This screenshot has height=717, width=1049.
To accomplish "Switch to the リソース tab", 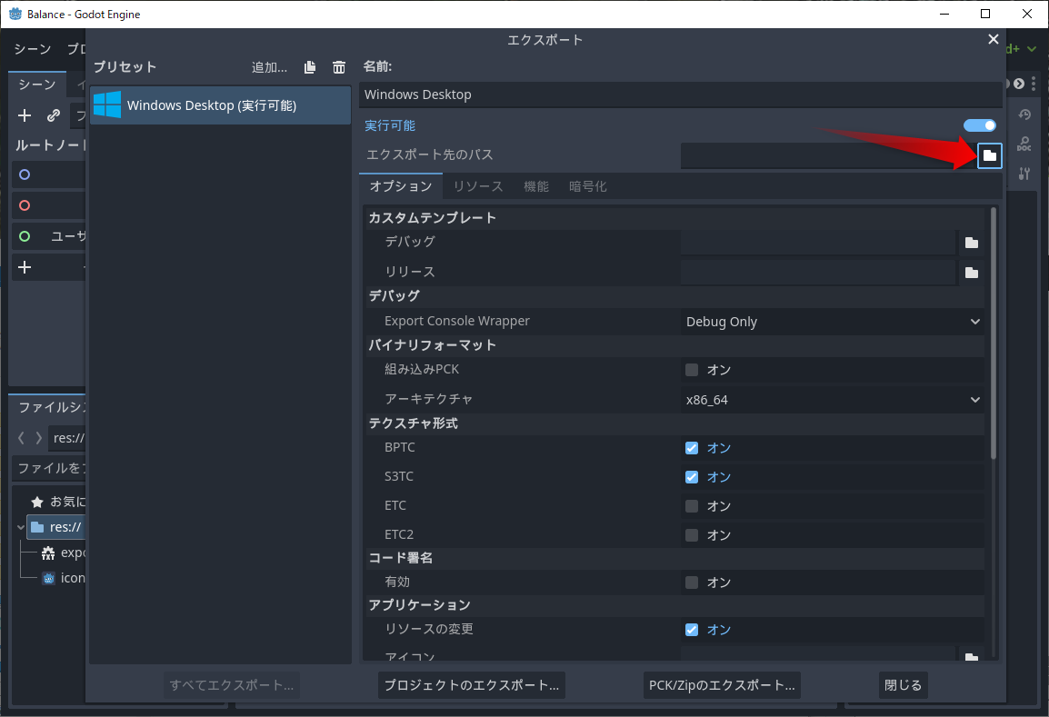I will [x=478, y=186].
